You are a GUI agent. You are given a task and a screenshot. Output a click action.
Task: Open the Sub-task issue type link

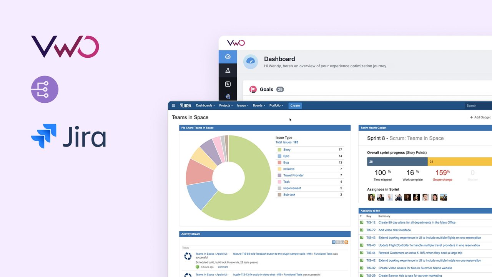[289, 195]
